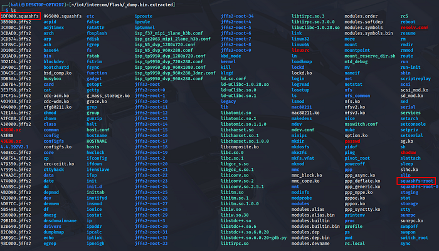The height and width of the screenshot is (251, 439).
Task: Click the nsswitch.conf file name
Action: point(361,124)
